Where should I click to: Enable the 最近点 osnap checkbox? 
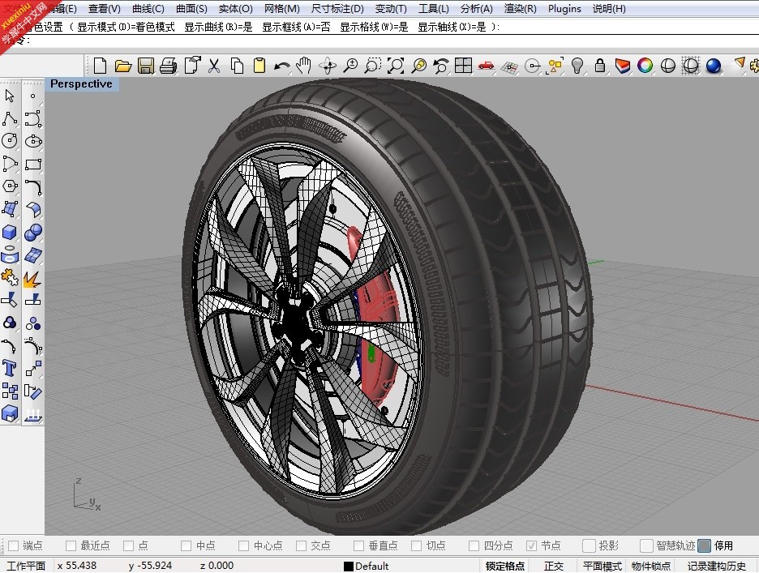click(71, 546)
